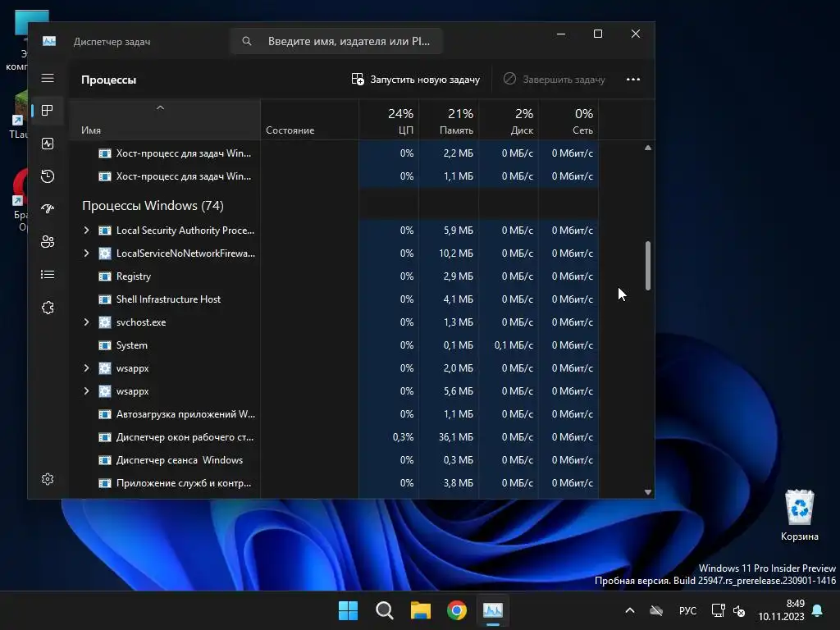
Task: Select the 1,1 МБ Хост-процесс row
Action: point(334,177)
